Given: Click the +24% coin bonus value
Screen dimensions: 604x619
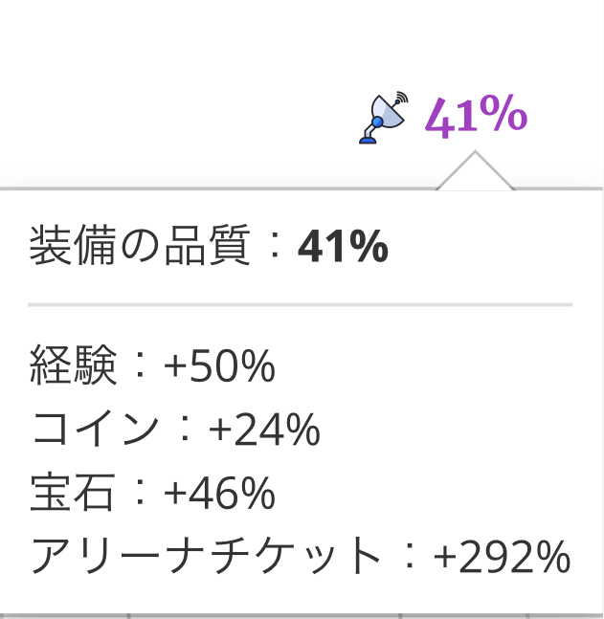Looking at the screenshot, I should point(264,430).
